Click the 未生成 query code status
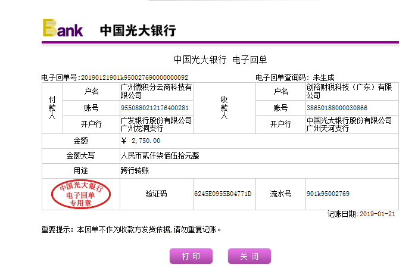418x274 pixels. coord(323,77)
